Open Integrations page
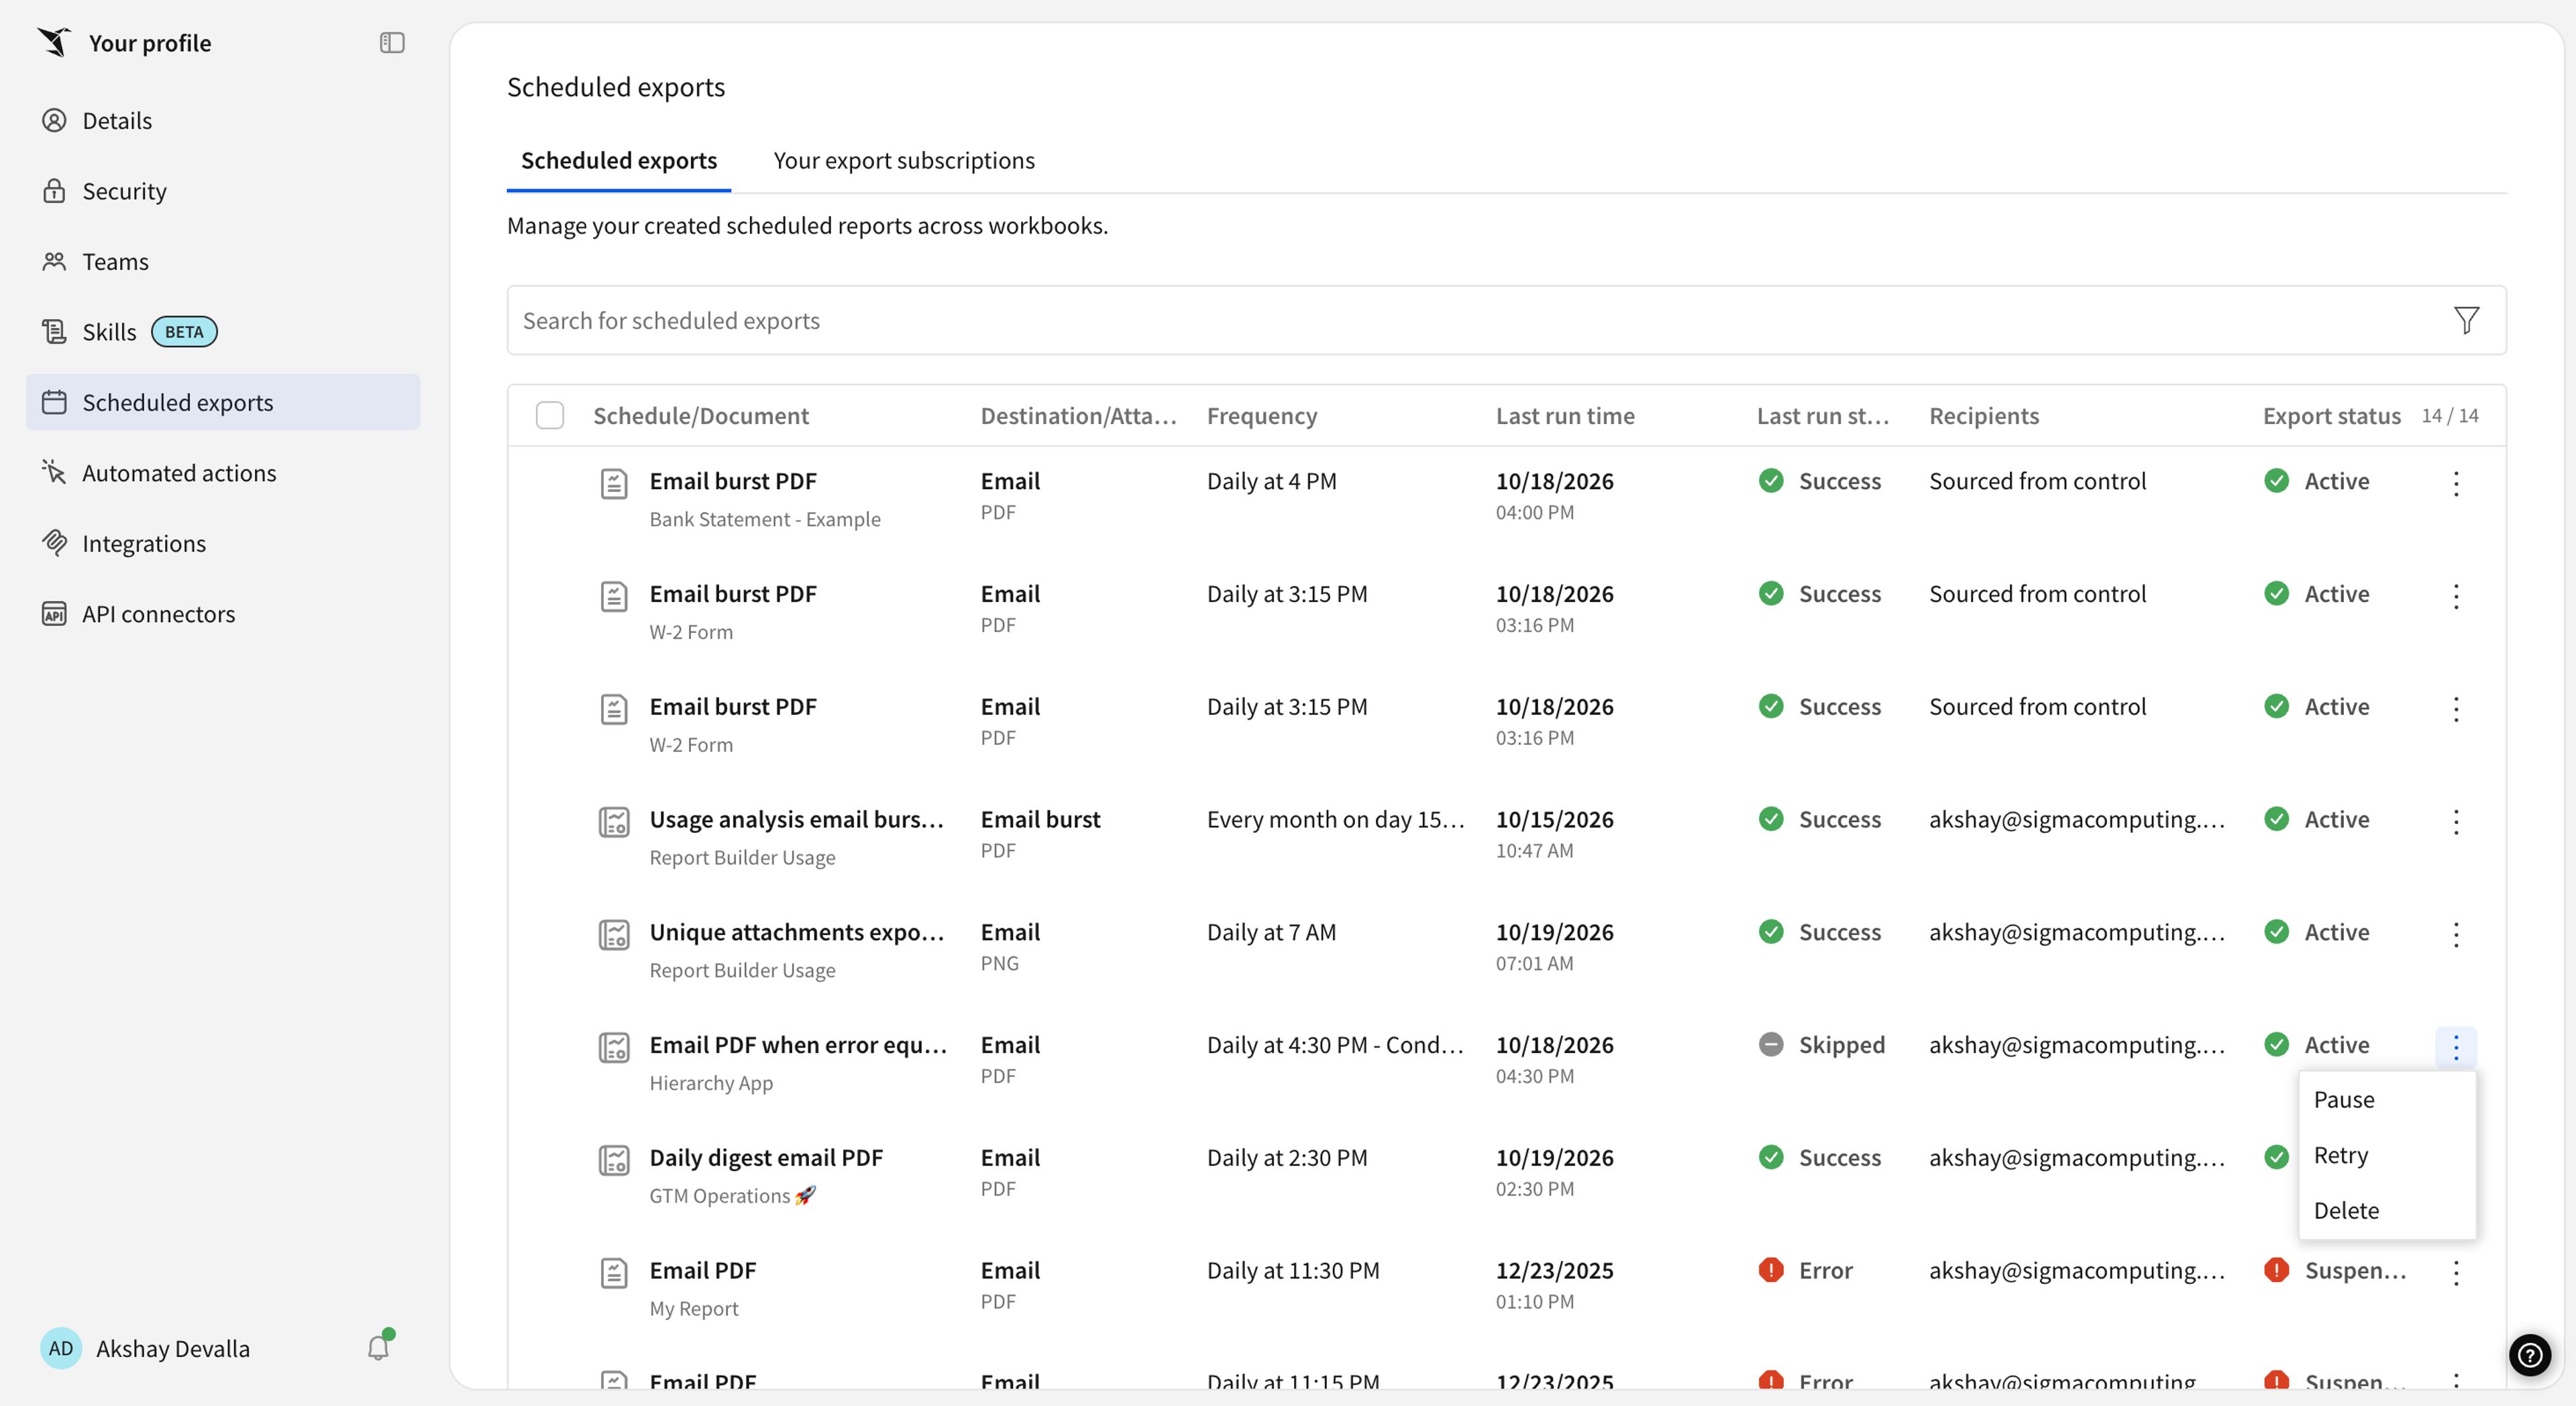This screenshot has height=1406, width=2576. (223, 544)
